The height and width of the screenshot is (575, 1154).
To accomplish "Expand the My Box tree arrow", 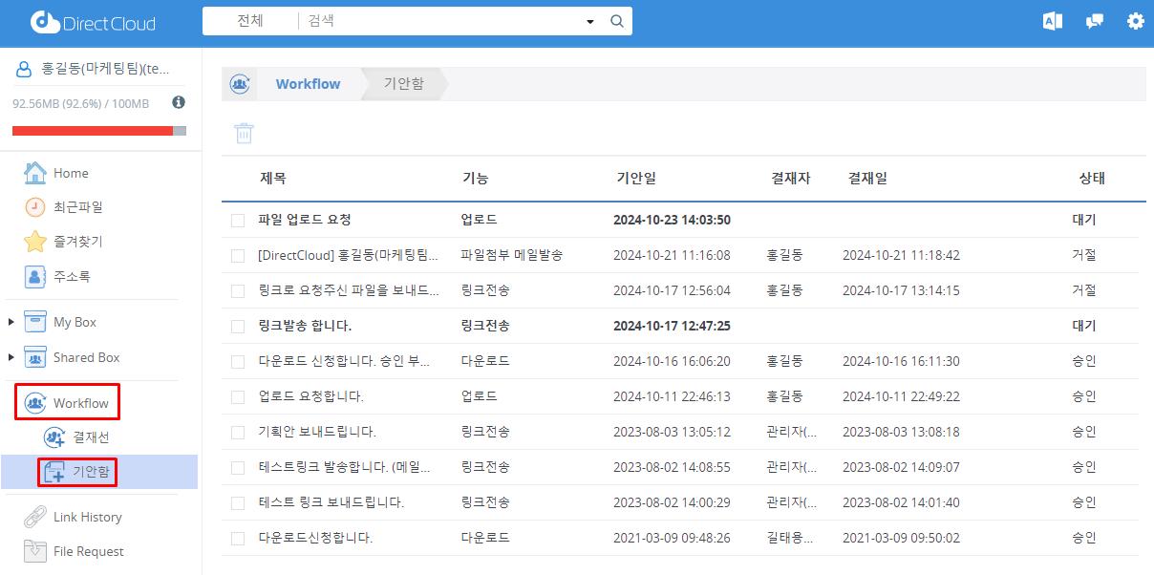I will (11, 323).
